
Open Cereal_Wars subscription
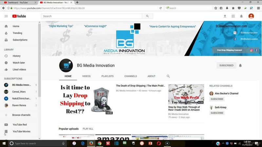(19, 92)
